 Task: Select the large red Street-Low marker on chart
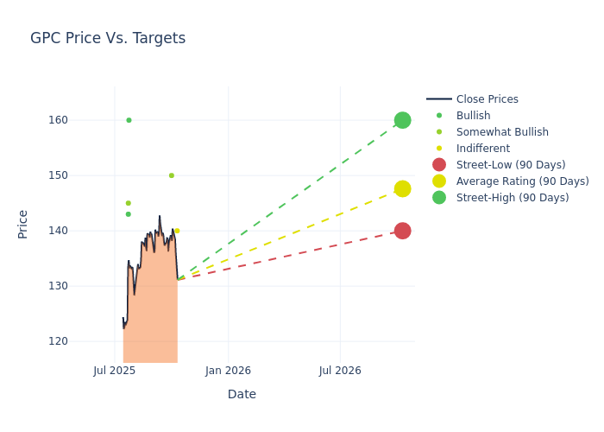click(x=402, y=231)
